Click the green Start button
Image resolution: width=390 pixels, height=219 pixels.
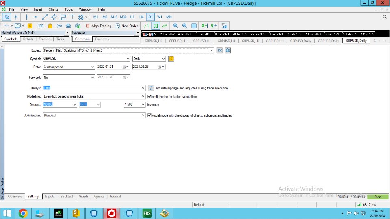378,197
